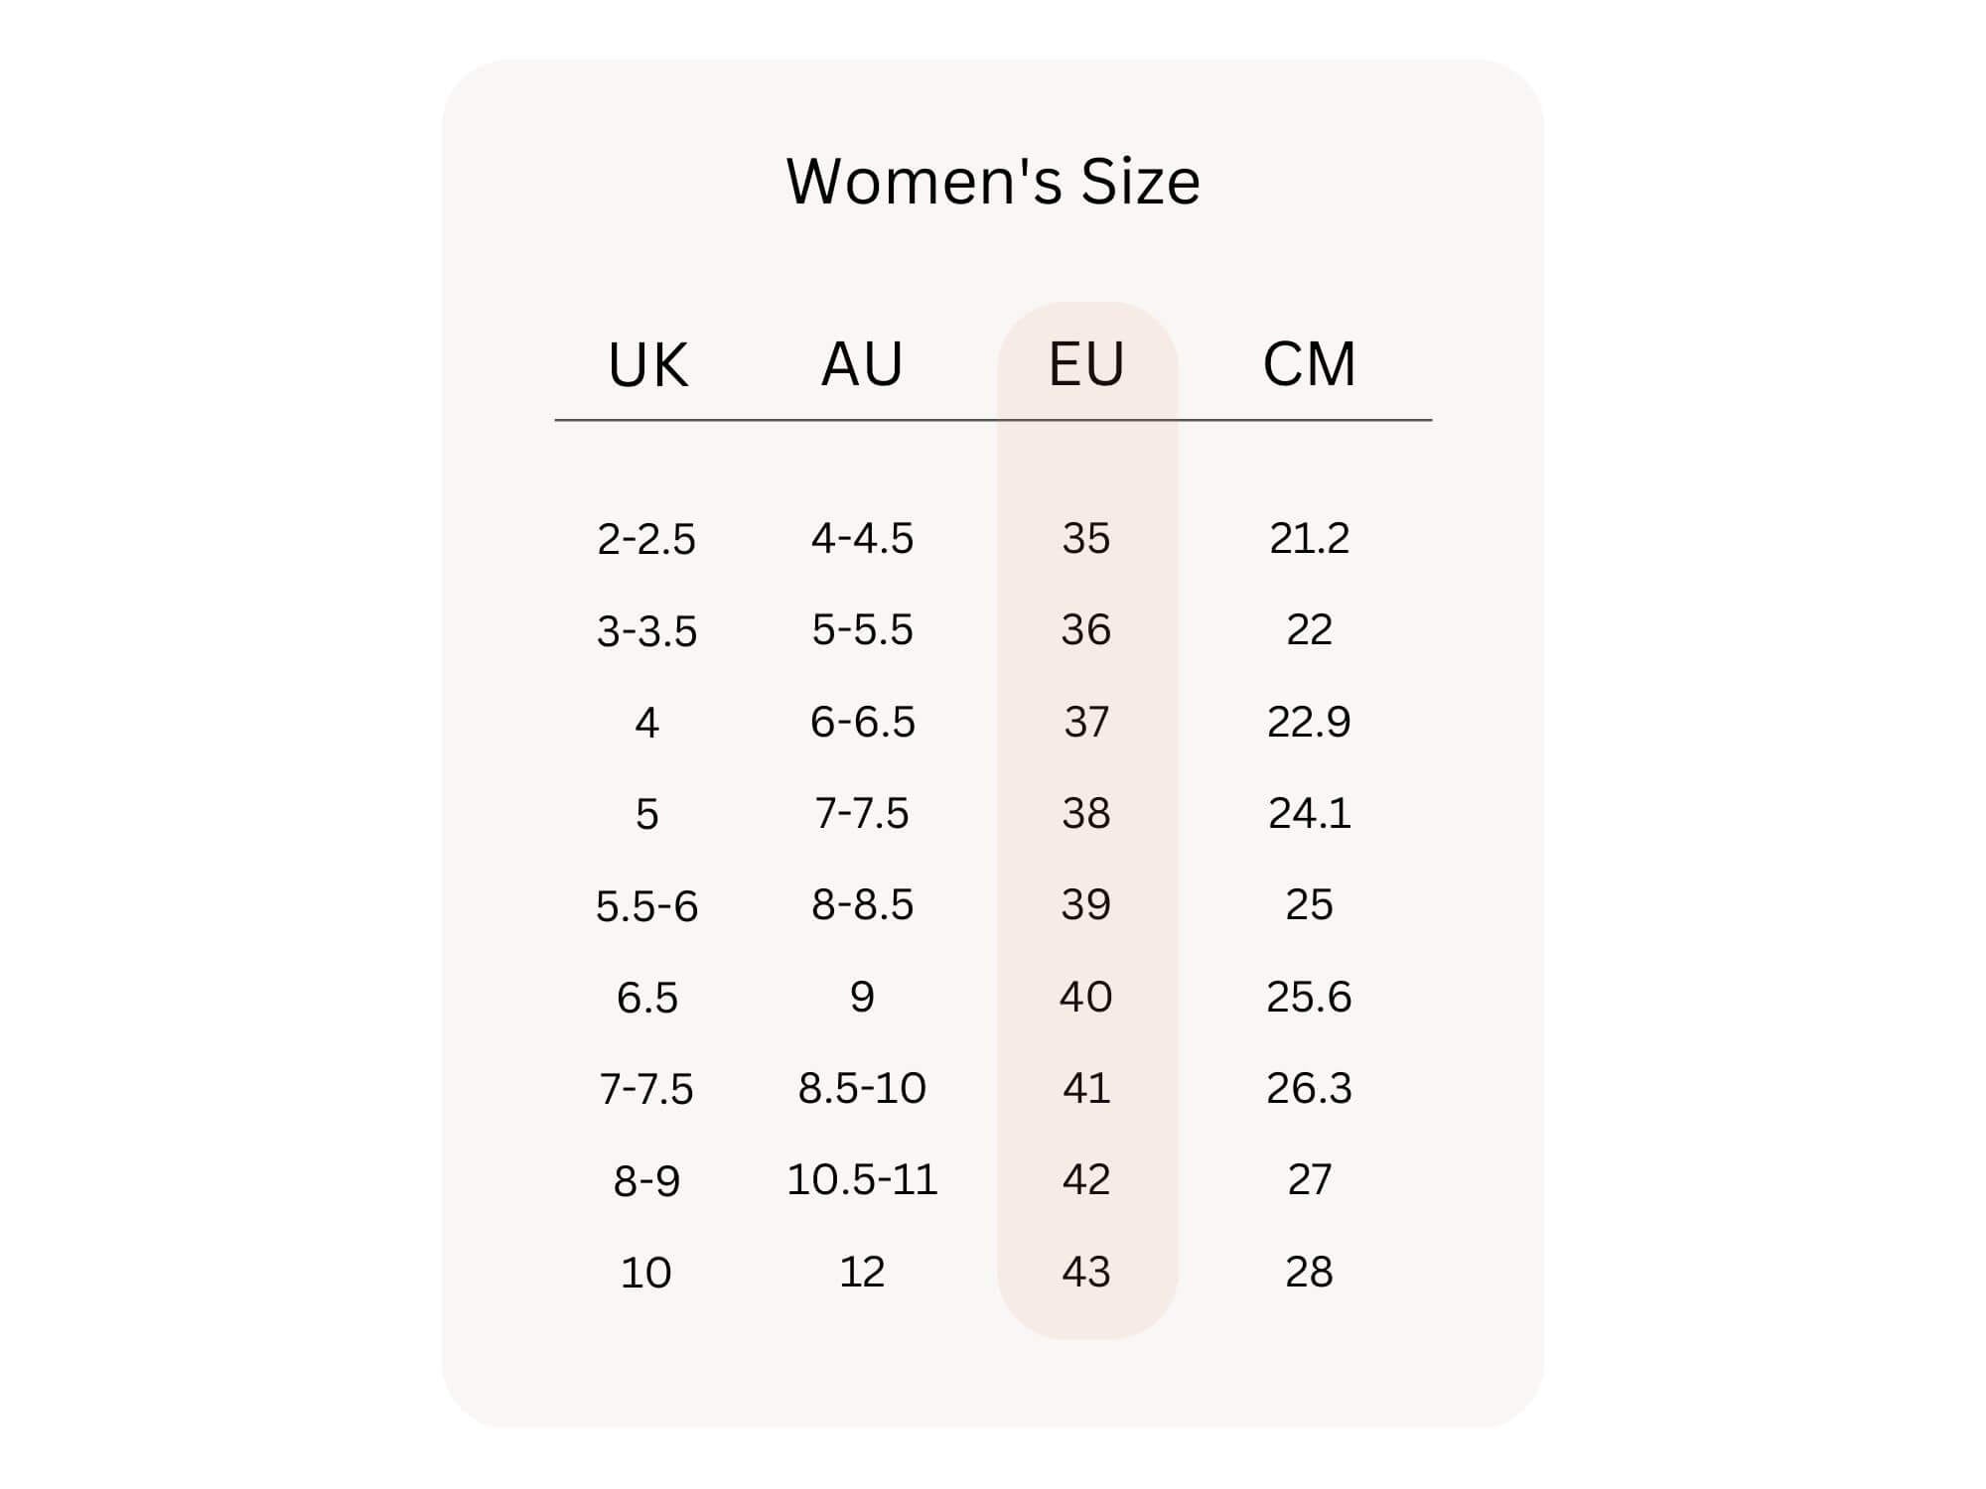
Task: Pick AU size 10.5-11 cell
Action: coord(862,1180)
